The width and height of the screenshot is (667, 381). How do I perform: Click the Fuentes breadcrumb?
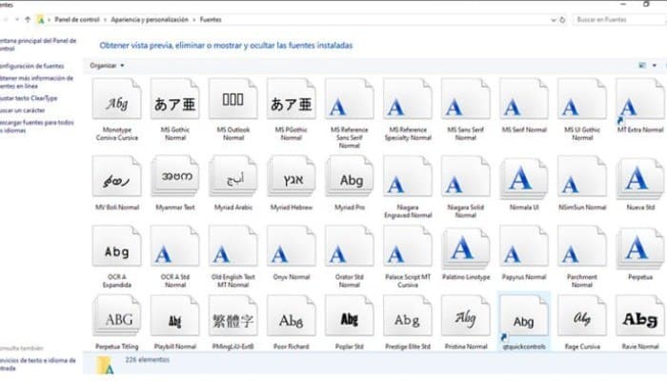pyautogui.click(x=211, y=20)
